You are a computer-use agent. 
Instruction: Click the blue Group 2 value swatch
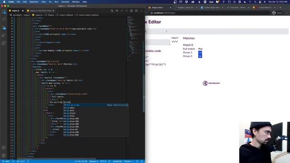(200, 56)
